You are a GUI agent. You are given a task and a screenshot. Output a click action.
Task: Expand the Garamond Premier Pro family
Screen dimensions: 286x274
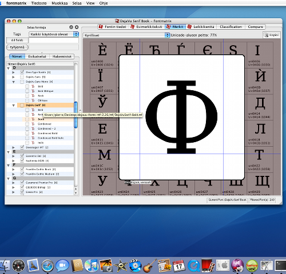coord(13,183)
